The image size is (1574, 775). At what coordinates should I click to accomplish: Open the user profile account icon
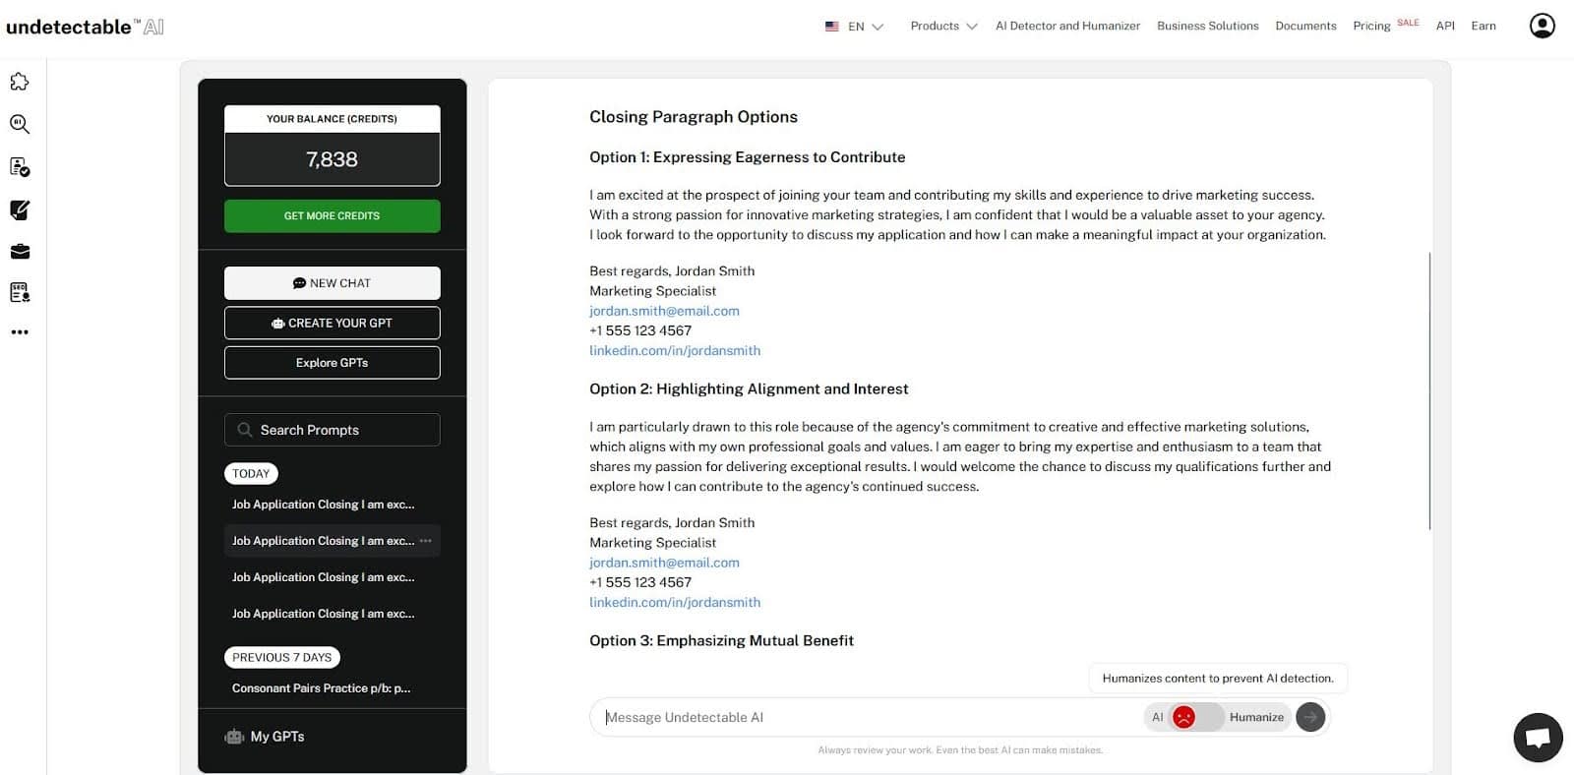coord(1542,26)
